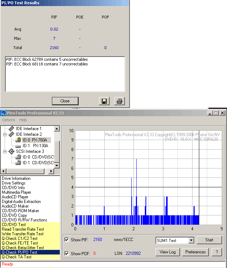227x268 pixels.
Task: Select SCSI ID:0 CD/DVD drive icon
Action: [x=19, y=157]
